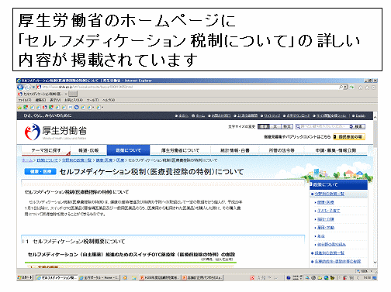Click the site search input field

pos(322,126)
